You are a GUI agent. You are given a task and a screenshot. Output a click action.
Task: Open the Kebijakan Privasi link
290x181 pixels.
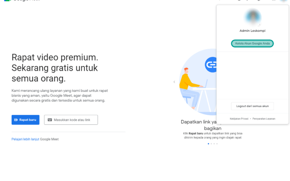pyautogui.click(x=239, y=119)
